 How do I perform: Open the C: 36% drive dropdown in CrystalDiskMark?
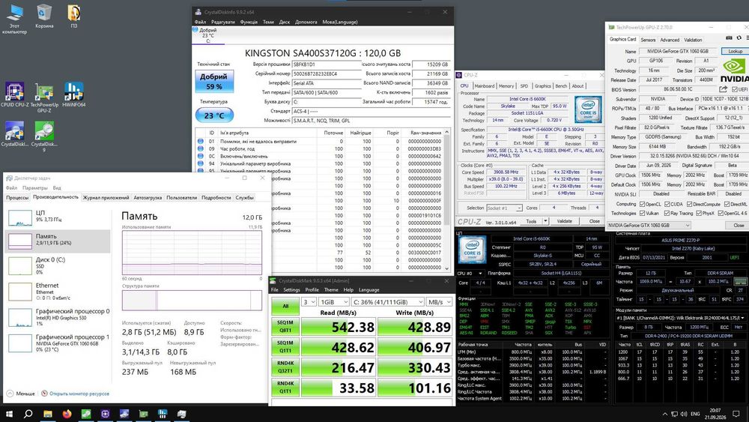[387, 302]
